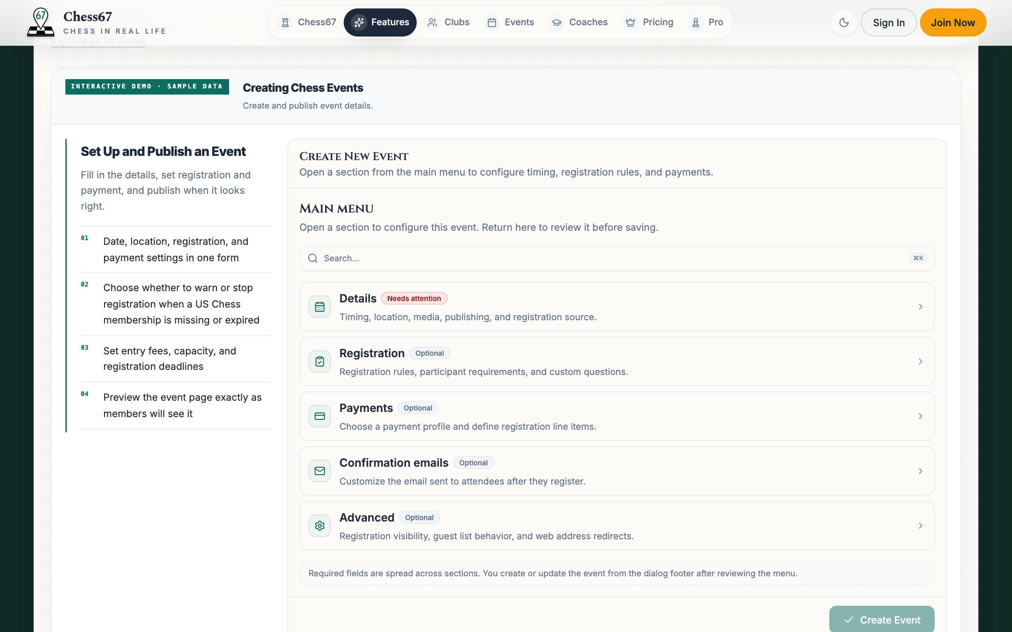
Task: Select step 04 about previewing event page
Action: pyautogui.click(x=175, y=405)
